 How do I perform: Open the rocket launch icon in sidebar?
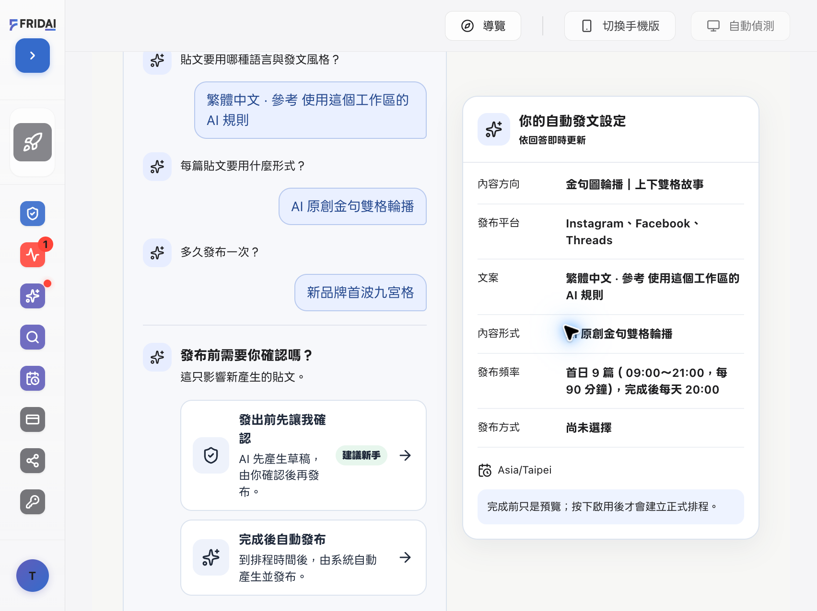coord(33,142)
